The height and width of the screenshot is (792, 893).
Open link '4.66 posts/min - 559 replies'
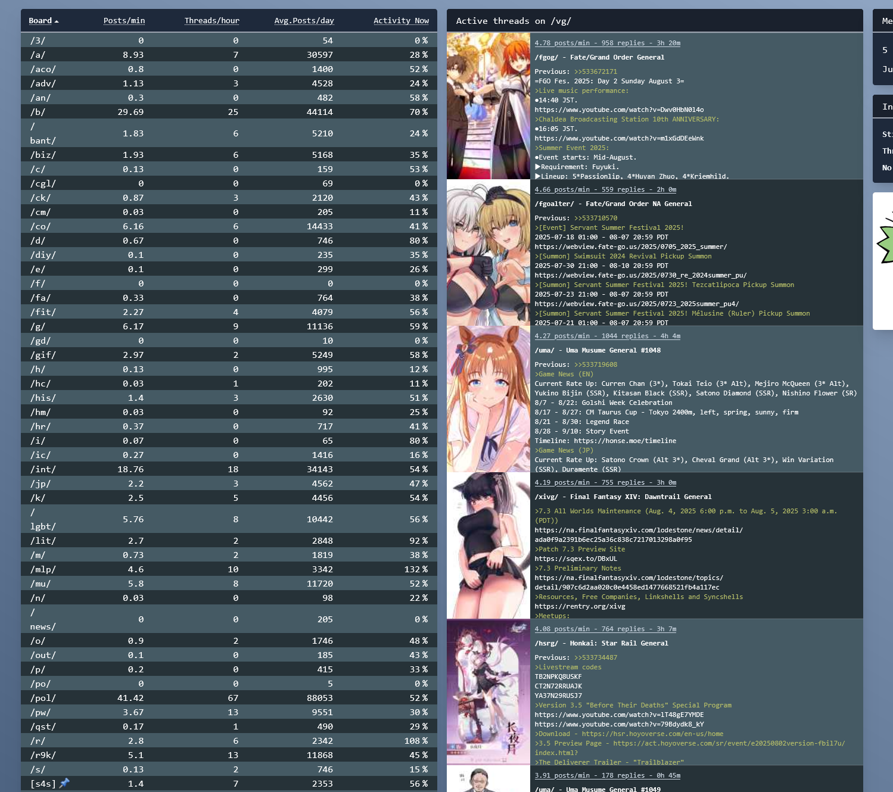[605, 189]
